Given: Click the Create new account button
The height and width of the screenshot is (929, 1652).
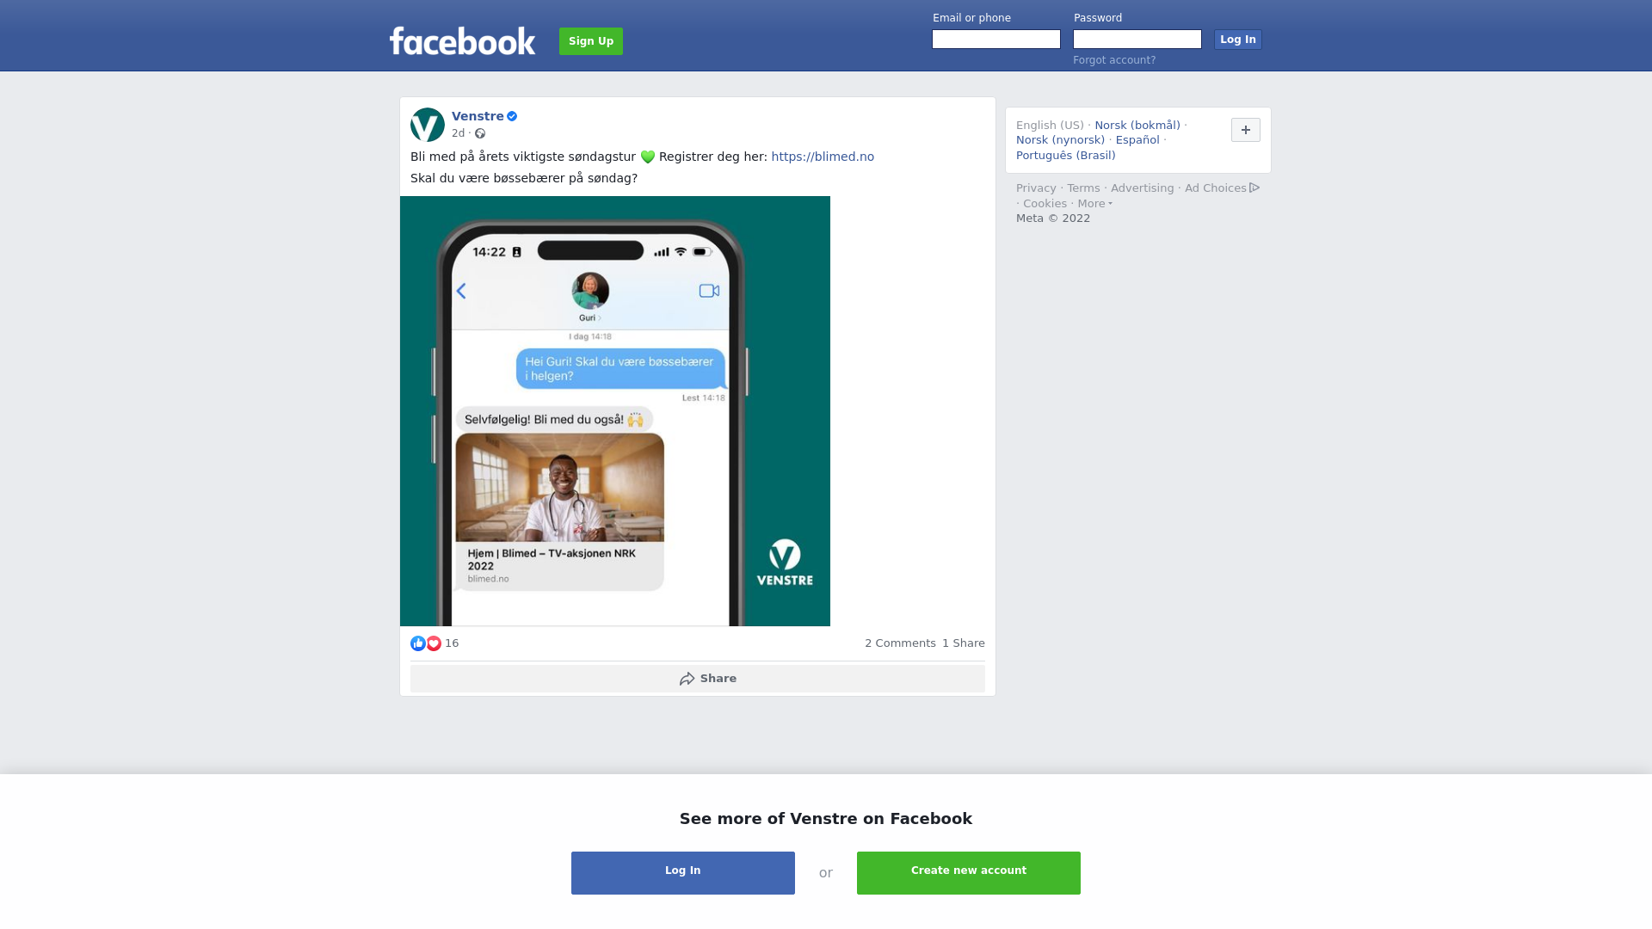Looking at the screenshot, I should pos(969,873).
